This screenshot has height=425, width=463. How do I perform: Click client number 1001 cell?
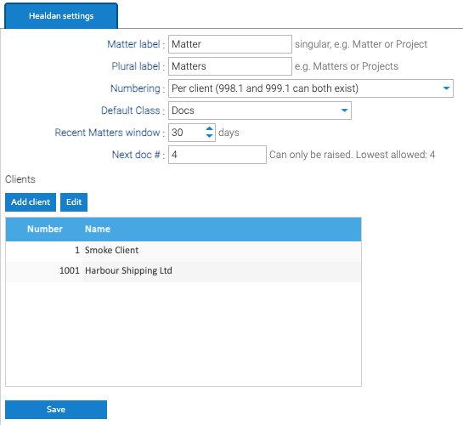pos(44,271)
